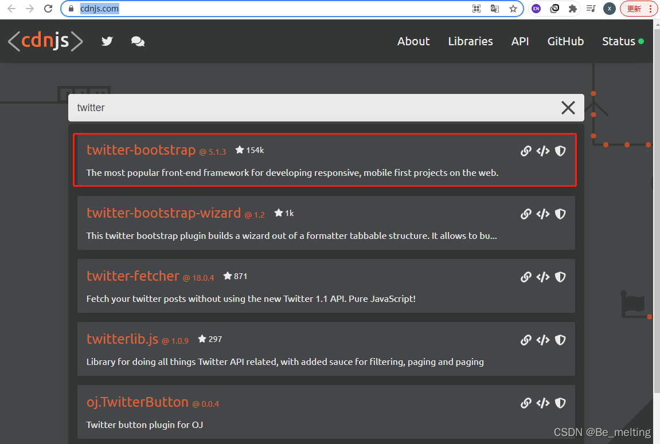Bookmark this page with the star
The image size is (660, 444).
[513, 9]
